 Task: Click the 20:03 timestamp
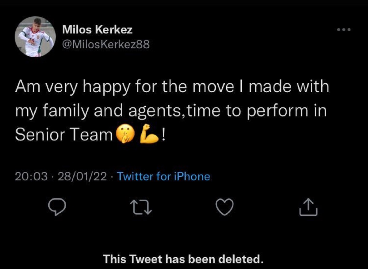click(31, 176)
